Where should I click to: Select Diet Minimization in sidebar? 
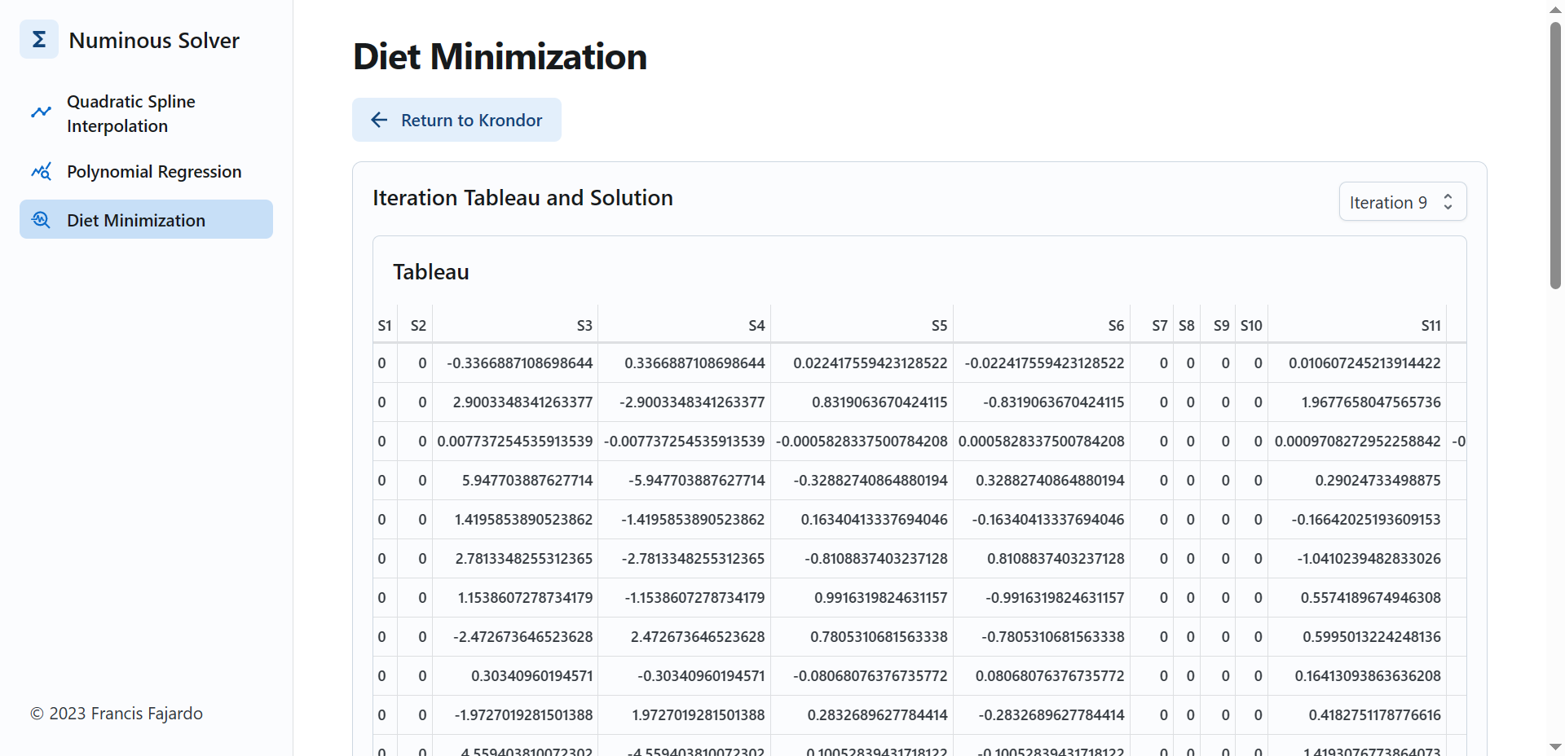click(x=146, y=219)
